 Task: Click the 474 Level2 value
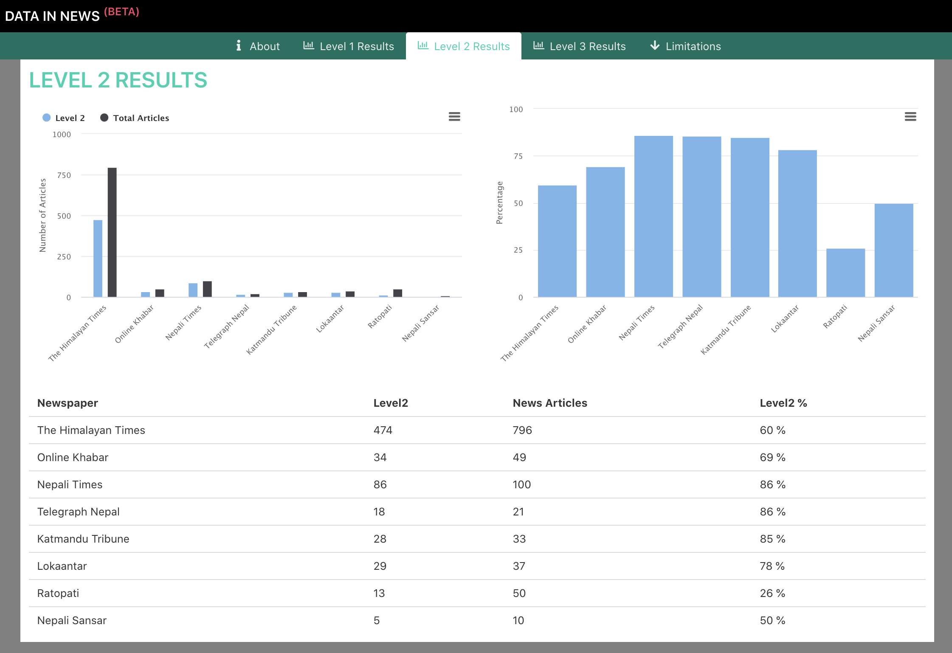[383, 430]
